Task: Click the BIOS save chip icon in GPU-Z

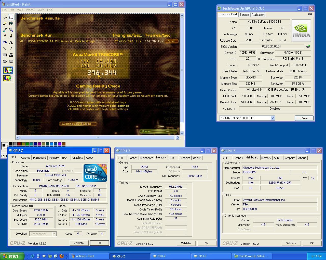Action: tap(308, 46)
